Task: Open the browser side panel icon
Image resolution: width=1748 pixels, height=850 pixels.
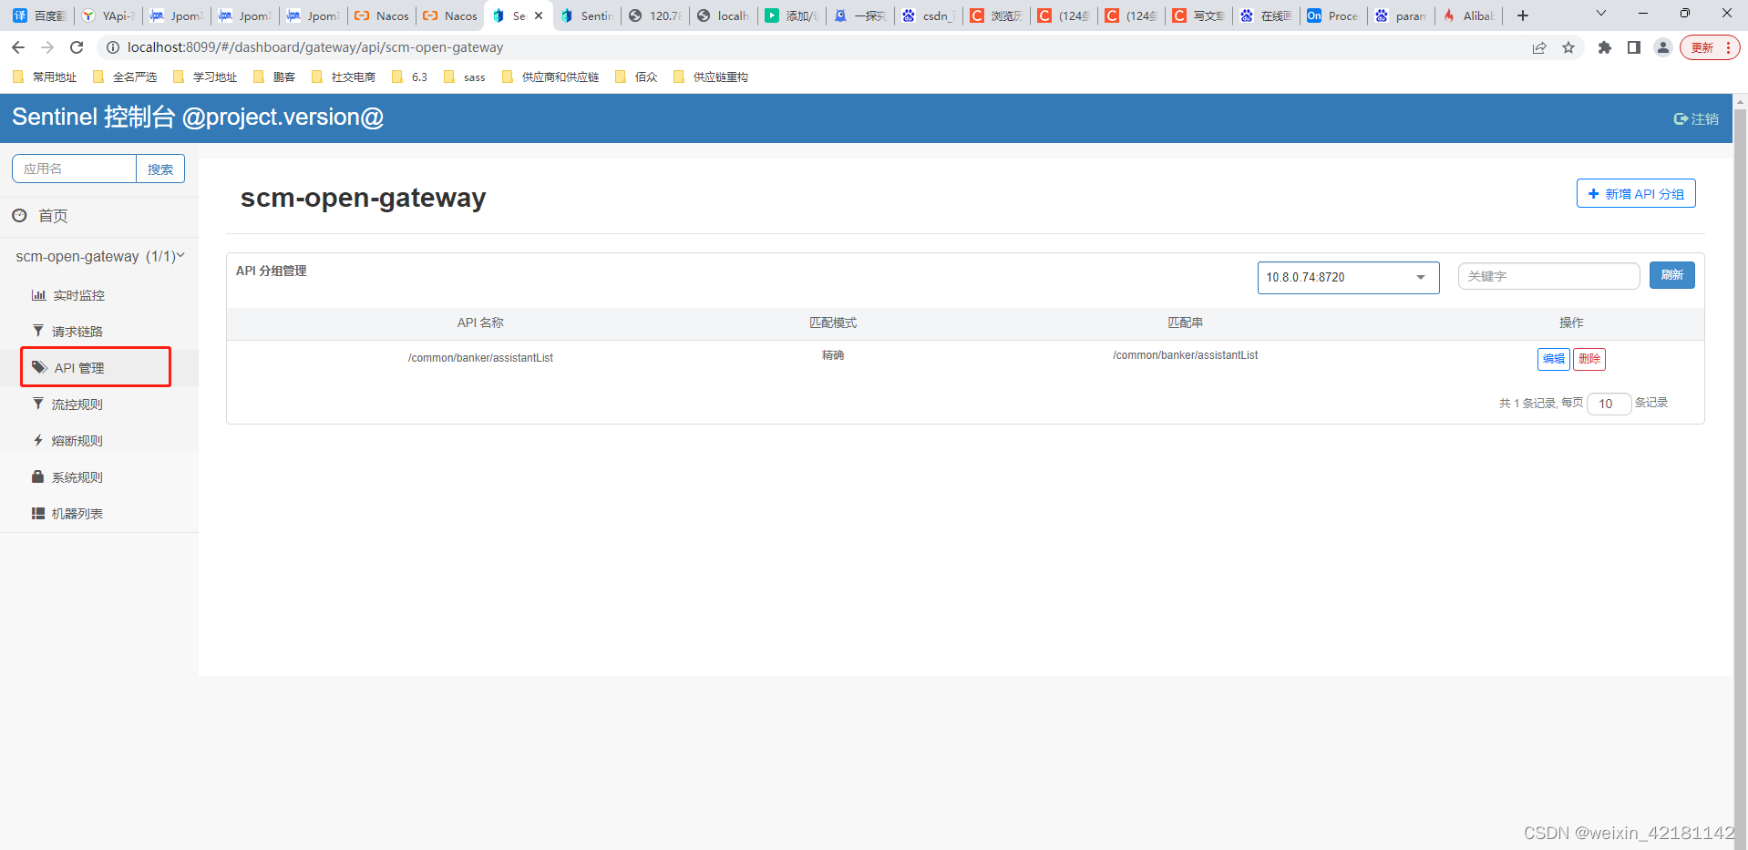Action: (x=1634, y=47)
